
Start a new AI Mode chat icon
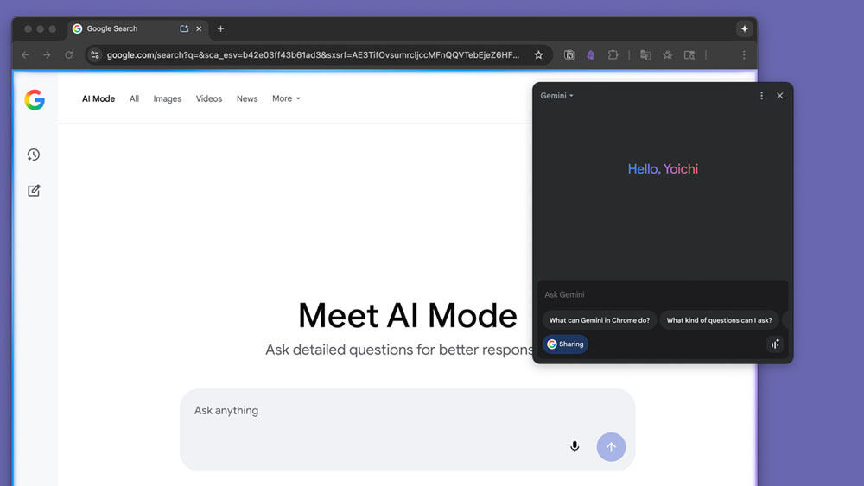tap(34, 191)
